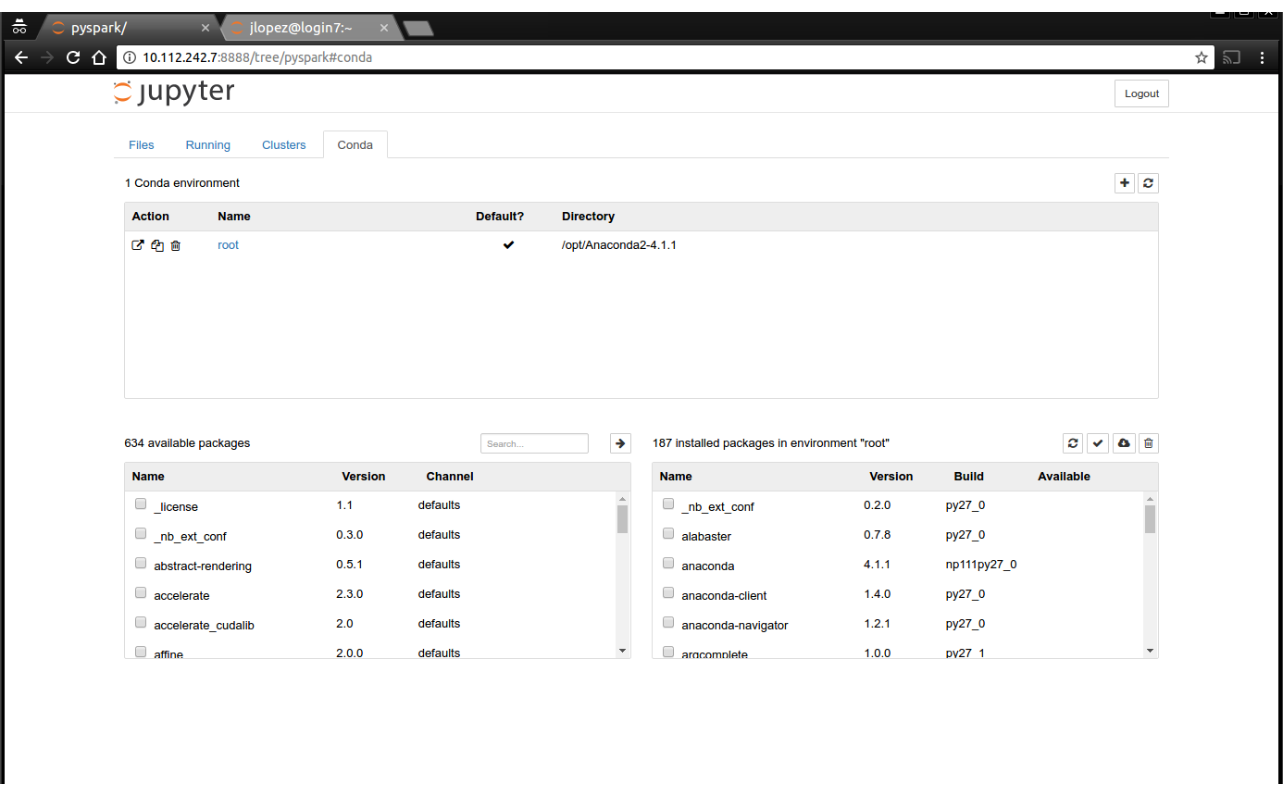
Task: Click the Logout button
Action: (x=1141, y=93)
